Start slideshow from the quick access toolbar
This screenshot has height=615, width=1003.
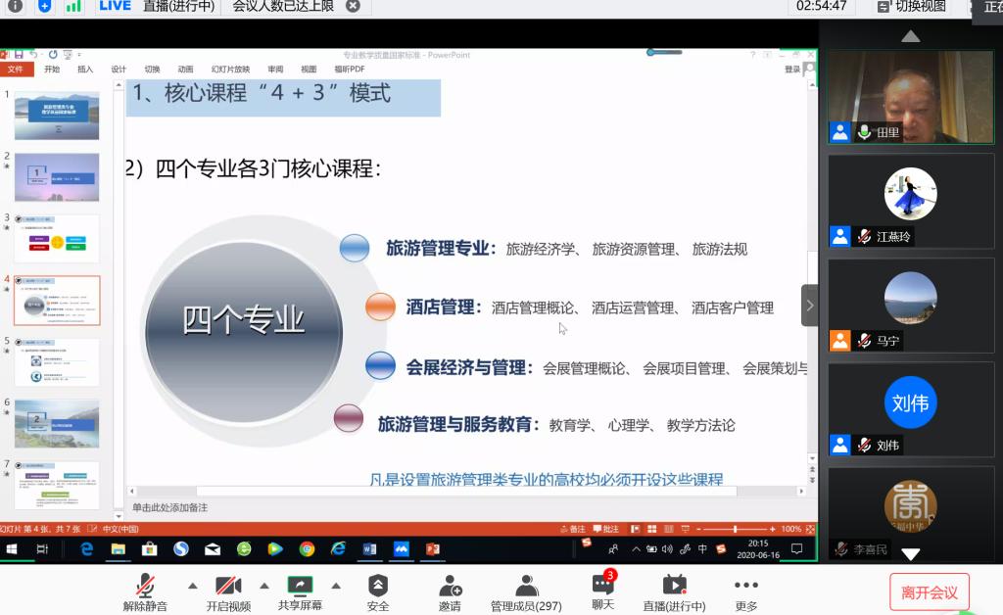coord(68,54)
